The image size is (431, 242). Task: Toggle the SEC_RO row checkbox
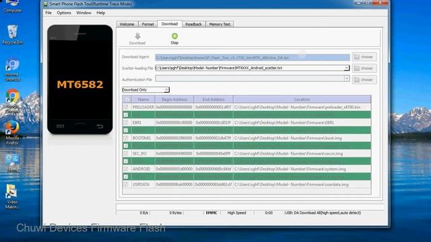[126, 154]
